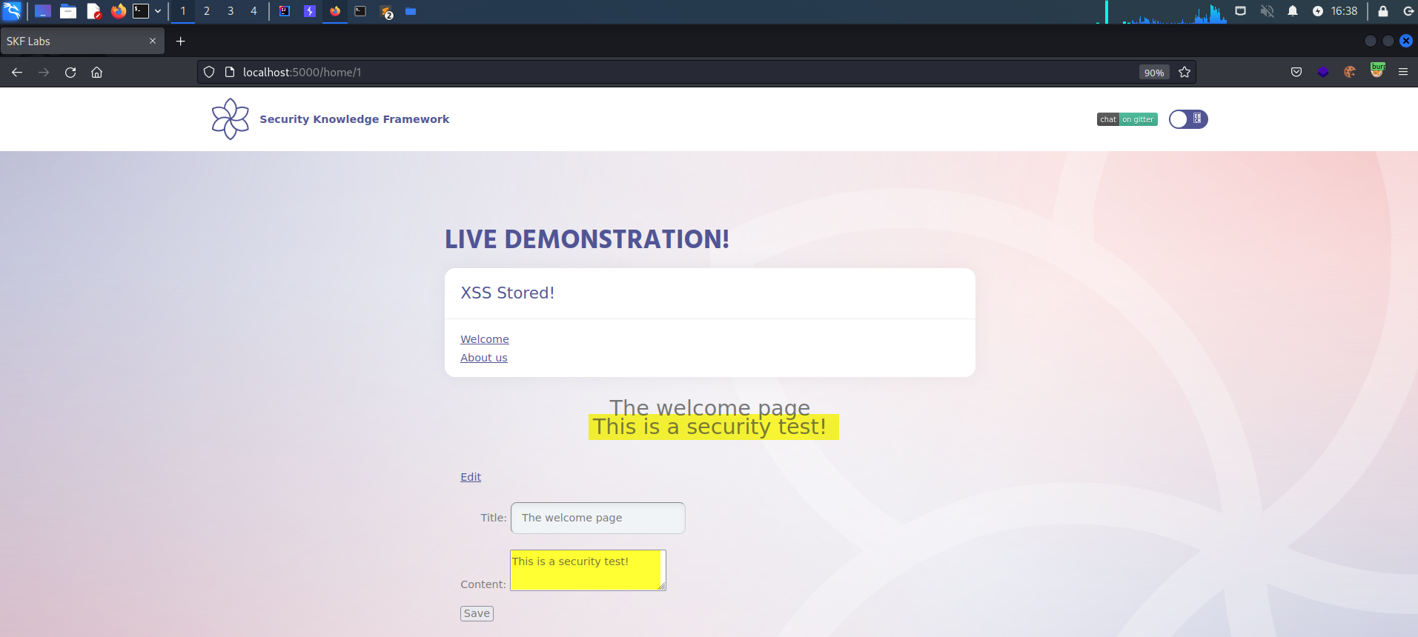1418x637 pixels.
Task: Click the Title input field
Action: click(598, 518)
